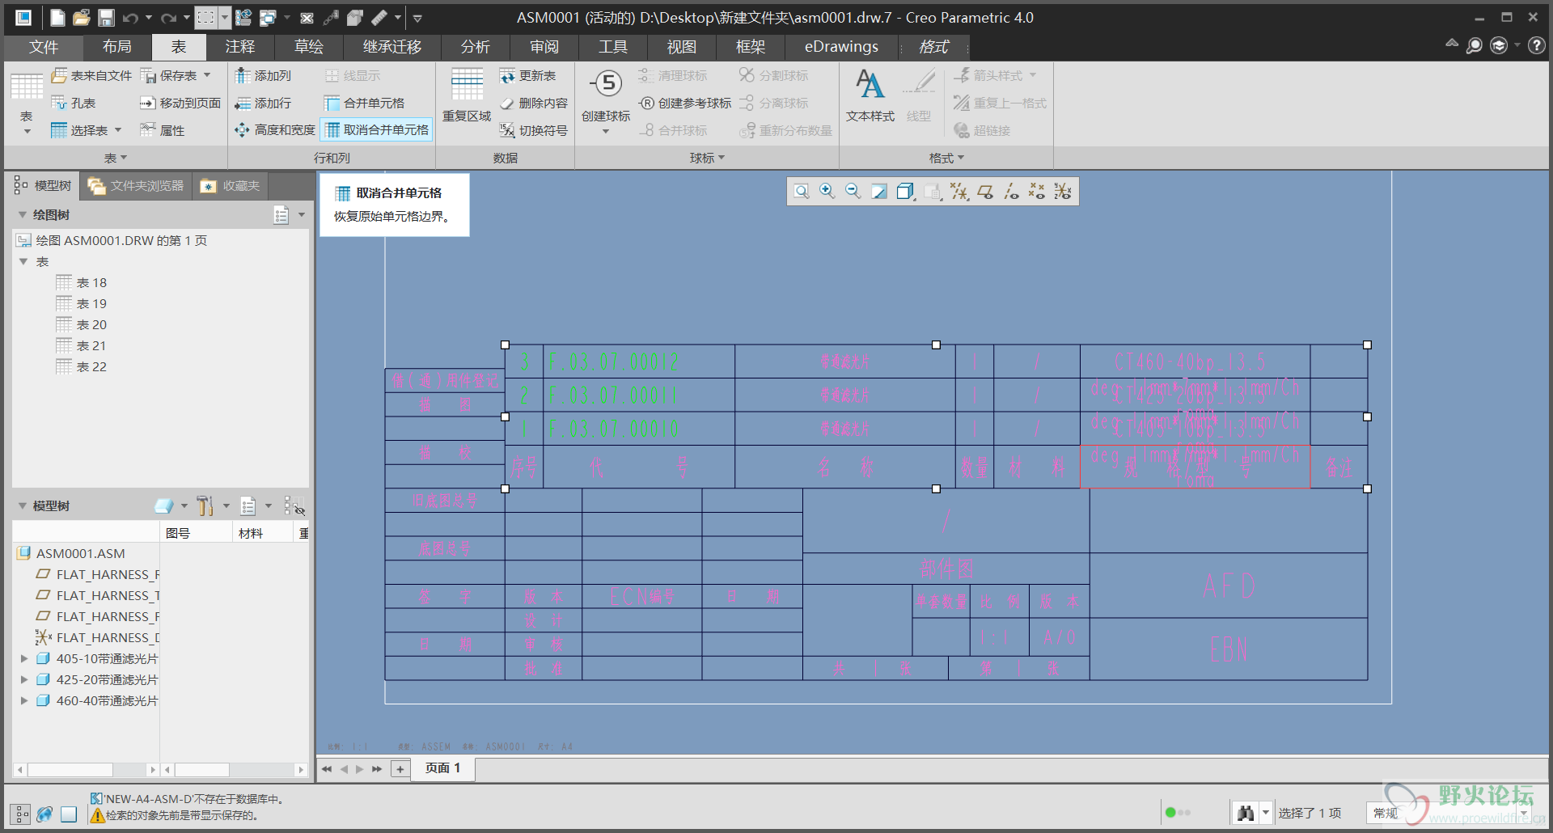Click Table From File button
1553x833 pixels.
[91, 75]
